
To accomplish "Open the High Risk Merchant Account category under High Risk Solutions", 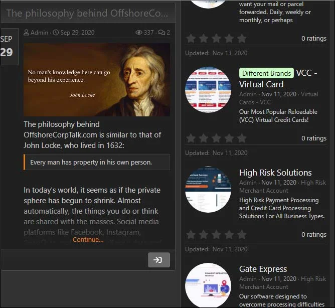I will click(282, 187).
